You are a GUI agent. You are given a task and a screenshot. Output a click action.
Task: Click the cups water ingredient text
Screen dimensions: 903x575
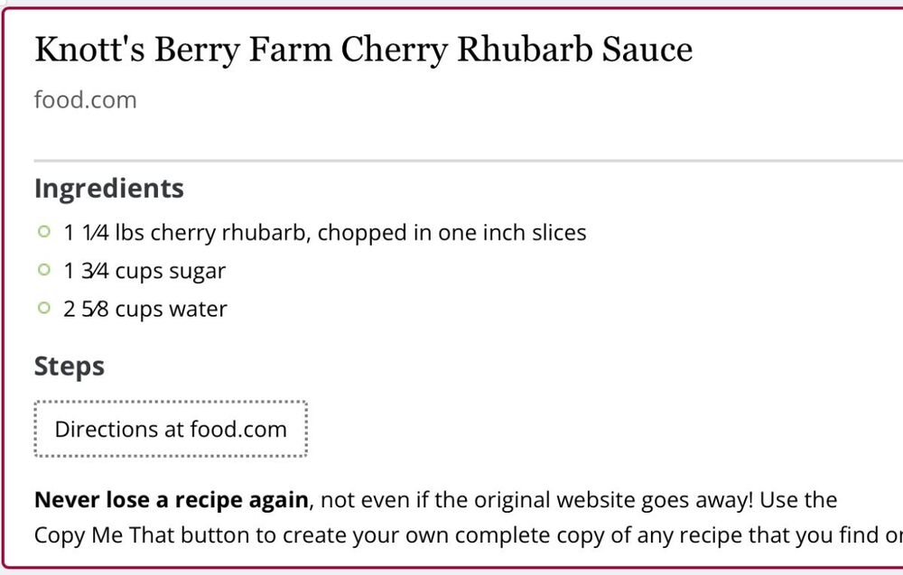[171, 309]
